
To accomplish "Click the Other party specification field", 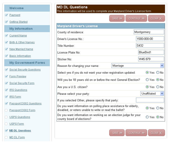I will 150,100.
